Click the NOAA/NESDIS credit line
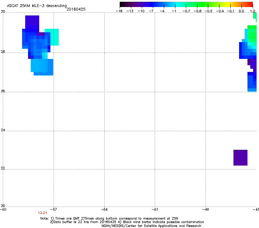The width and height of the screenshot is (259, 228). (x=151, y=226)
